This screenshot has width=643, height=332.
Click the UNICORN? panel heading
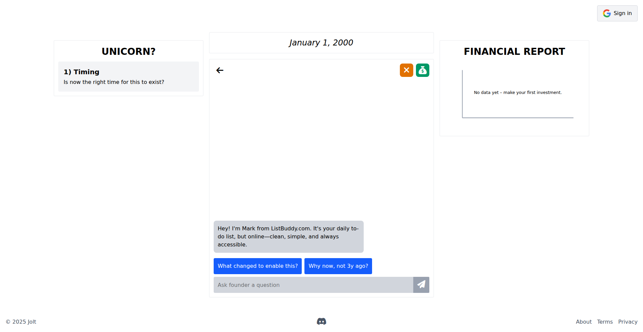tap(129, 51)
